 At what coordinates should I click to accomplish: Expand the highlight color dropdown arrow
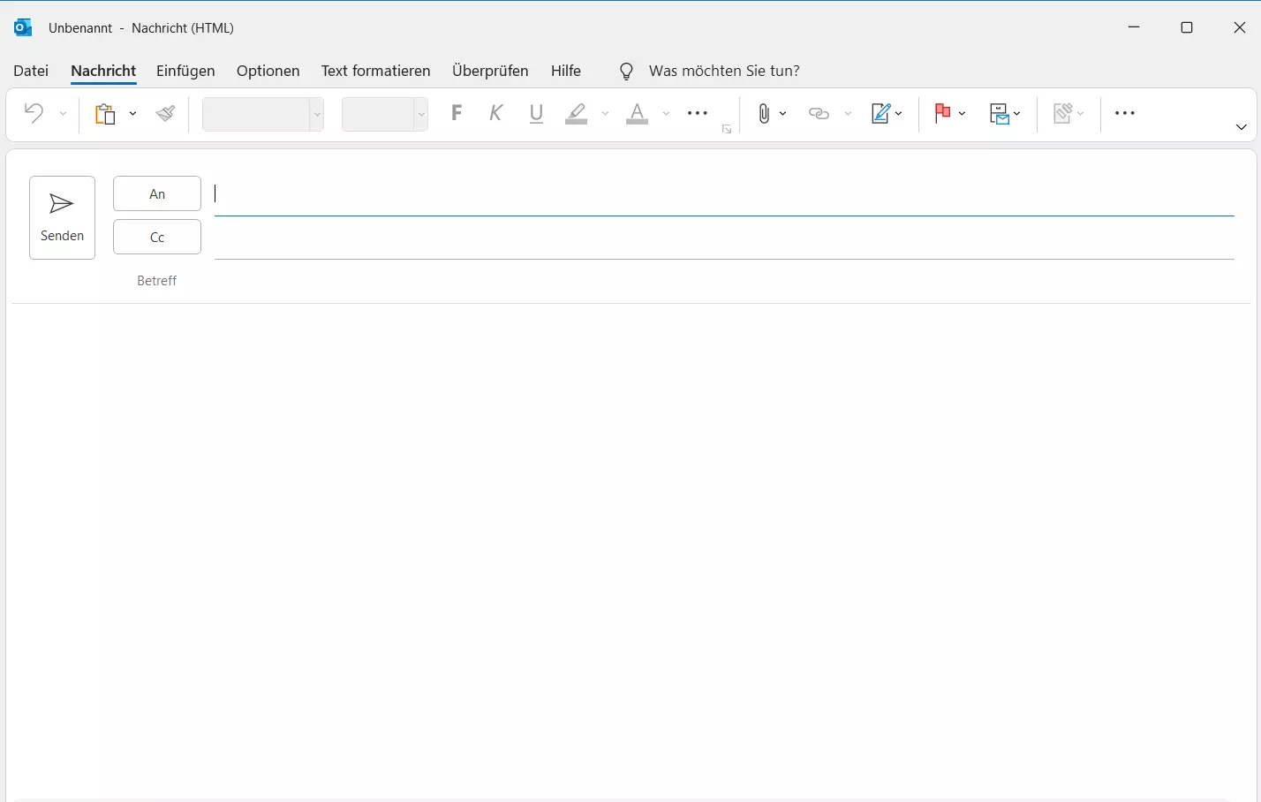(x=605, y=114)
